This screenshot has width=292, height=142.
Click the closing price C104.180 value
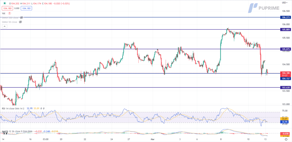click(x=47, y=3)
